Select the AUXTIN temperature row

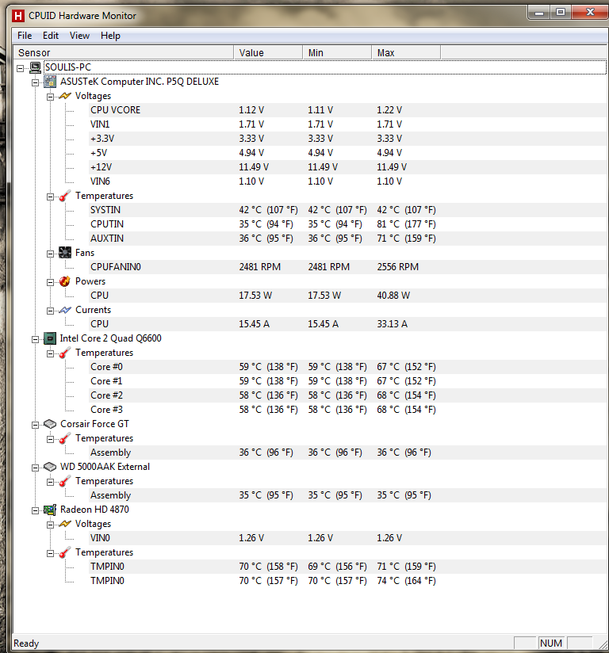(347, 239)
